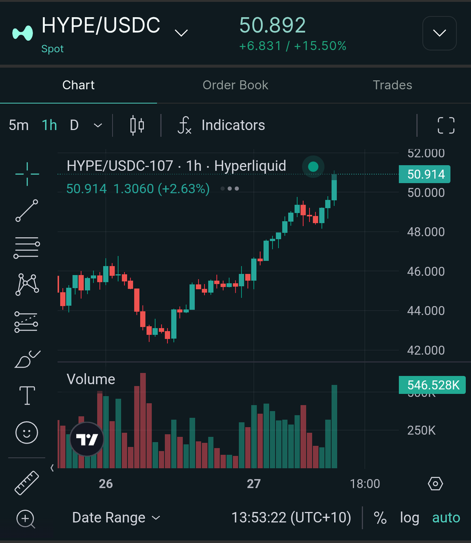Screen dimensions: 471x543
Task: Click the HYPE/USDC-107 chart legend title
Action: 176,166
